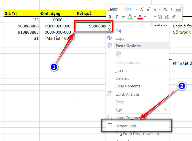This screenshot has height=141, width=192.
Task: Click the Paste Options clipboard header icon
Action: coord(110,45)
